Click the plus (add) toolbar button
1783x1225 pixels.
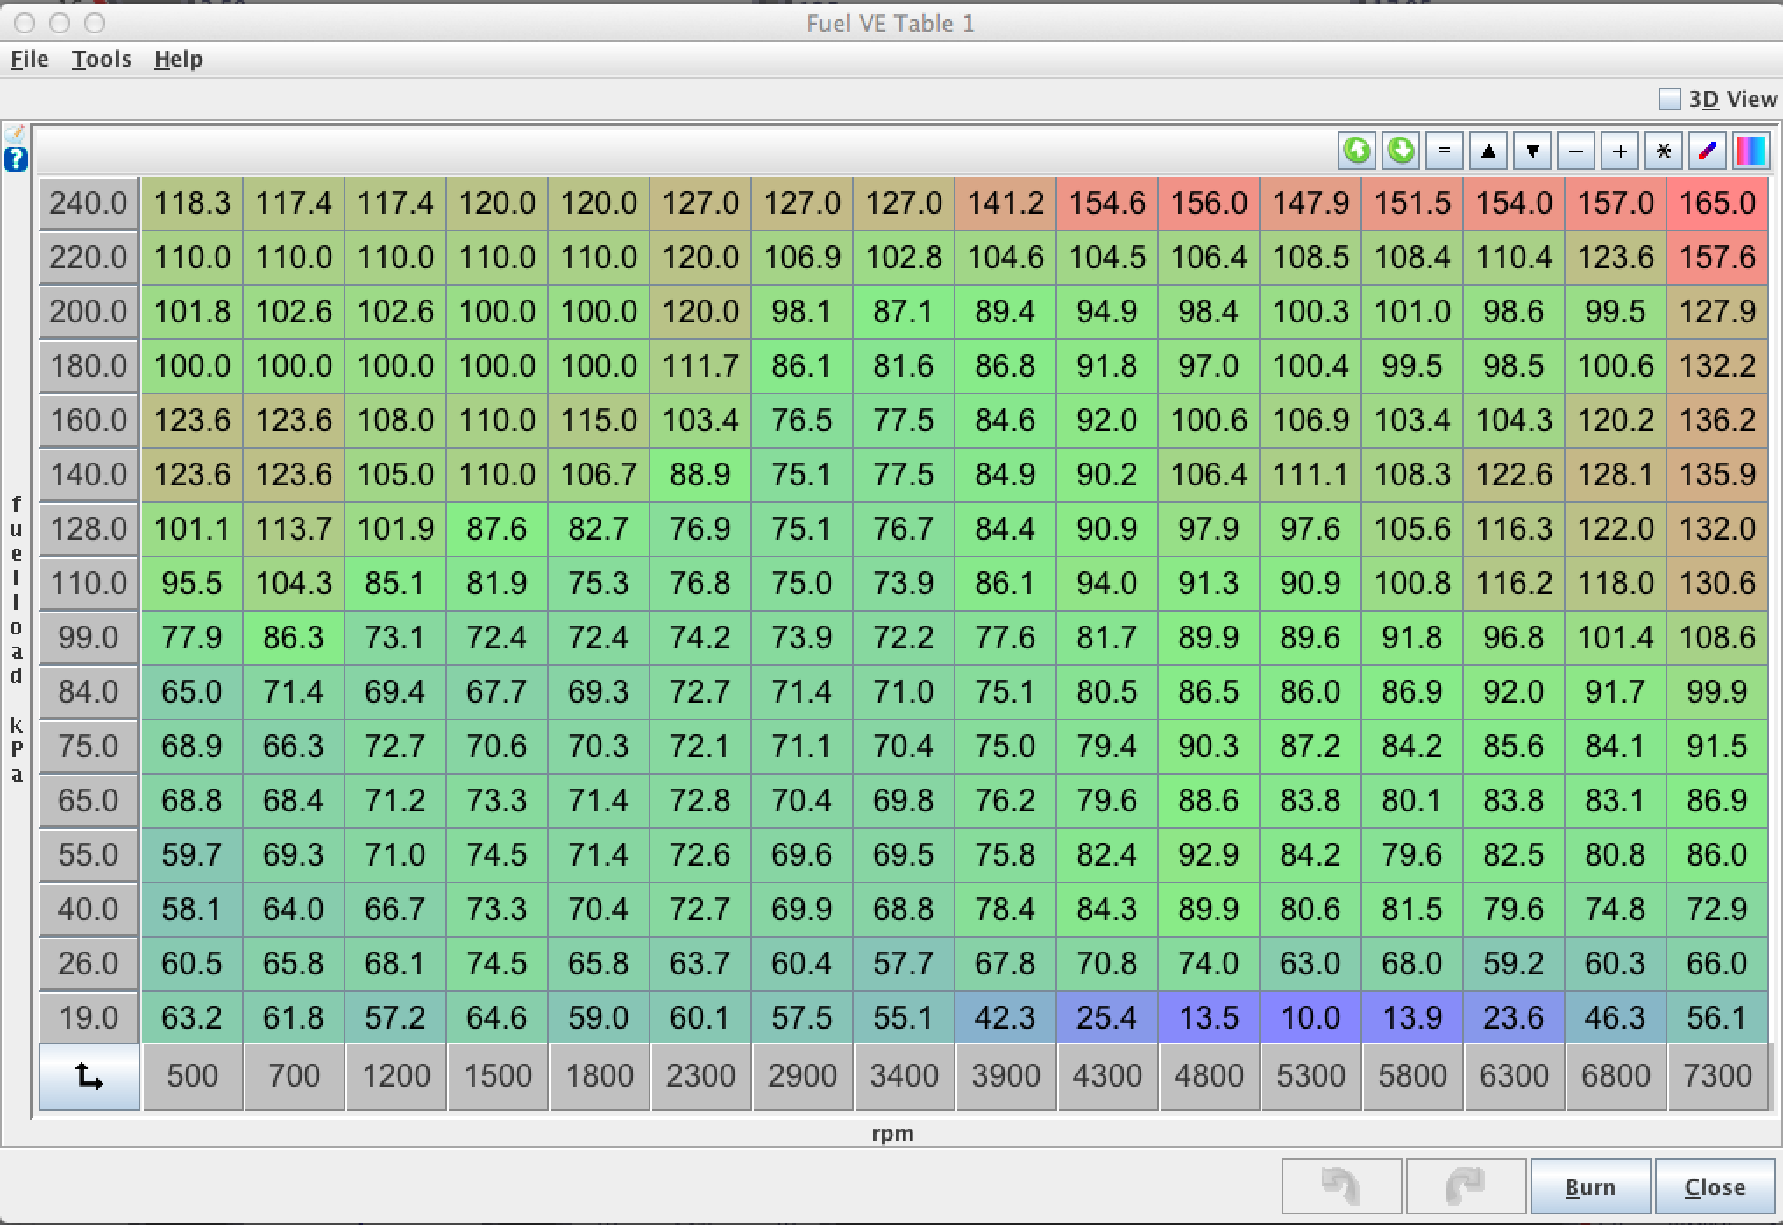coord(1620,151)
